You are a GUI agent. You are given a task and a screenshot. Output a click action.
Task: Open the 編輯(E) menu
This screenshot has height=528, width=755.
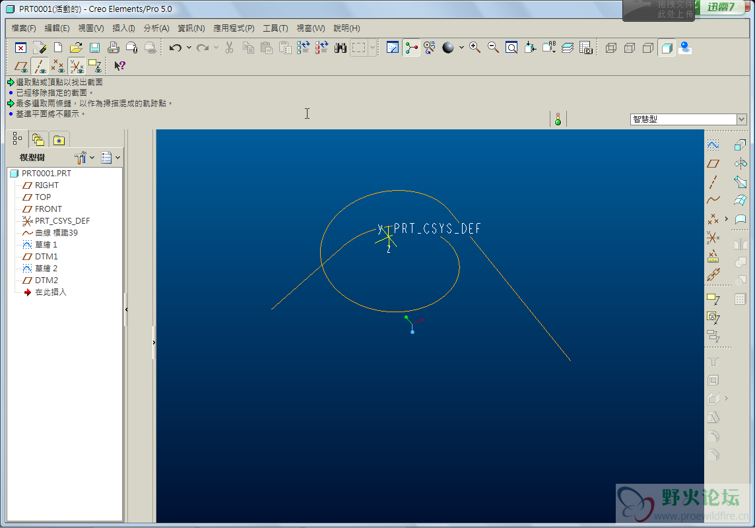57,28
